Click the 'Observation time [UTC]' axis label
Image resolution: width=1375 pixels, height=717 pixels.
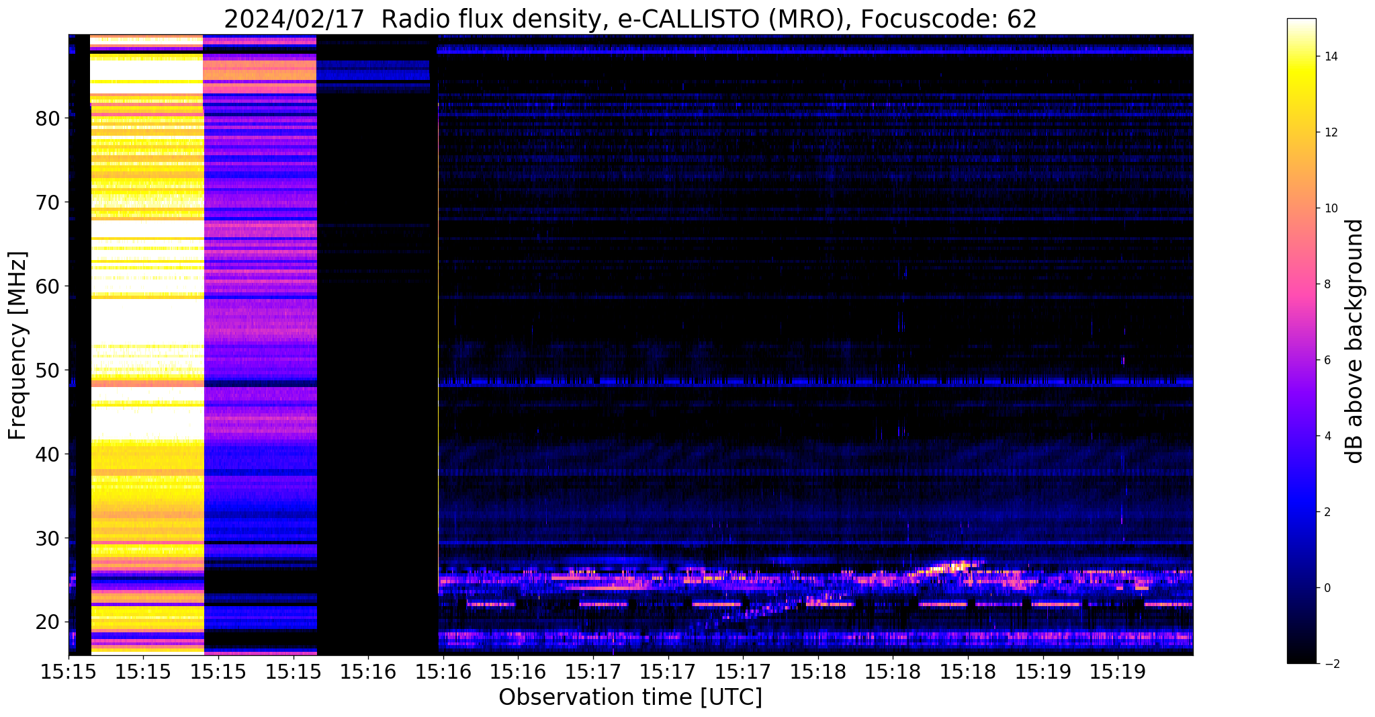pyautogui.click(x=630, y=698)
